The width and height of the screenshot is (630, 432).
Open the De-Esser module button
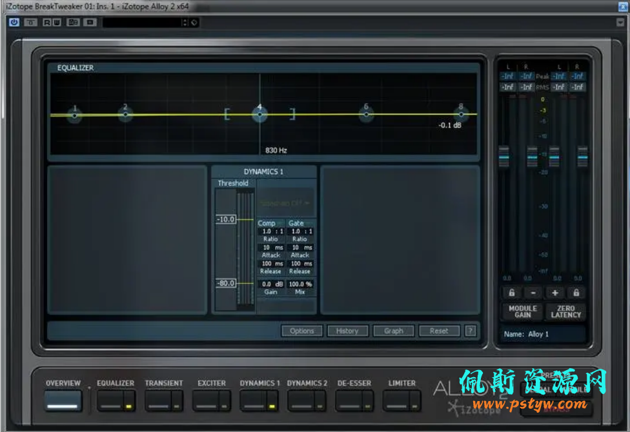pyautogui.click(x=349, y=400)
